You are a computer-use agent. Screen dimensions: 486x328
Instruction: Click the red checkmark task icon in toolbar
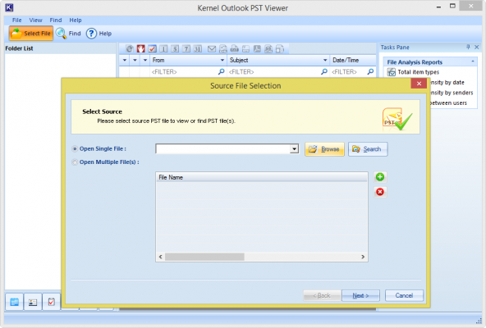click(152, 48)
